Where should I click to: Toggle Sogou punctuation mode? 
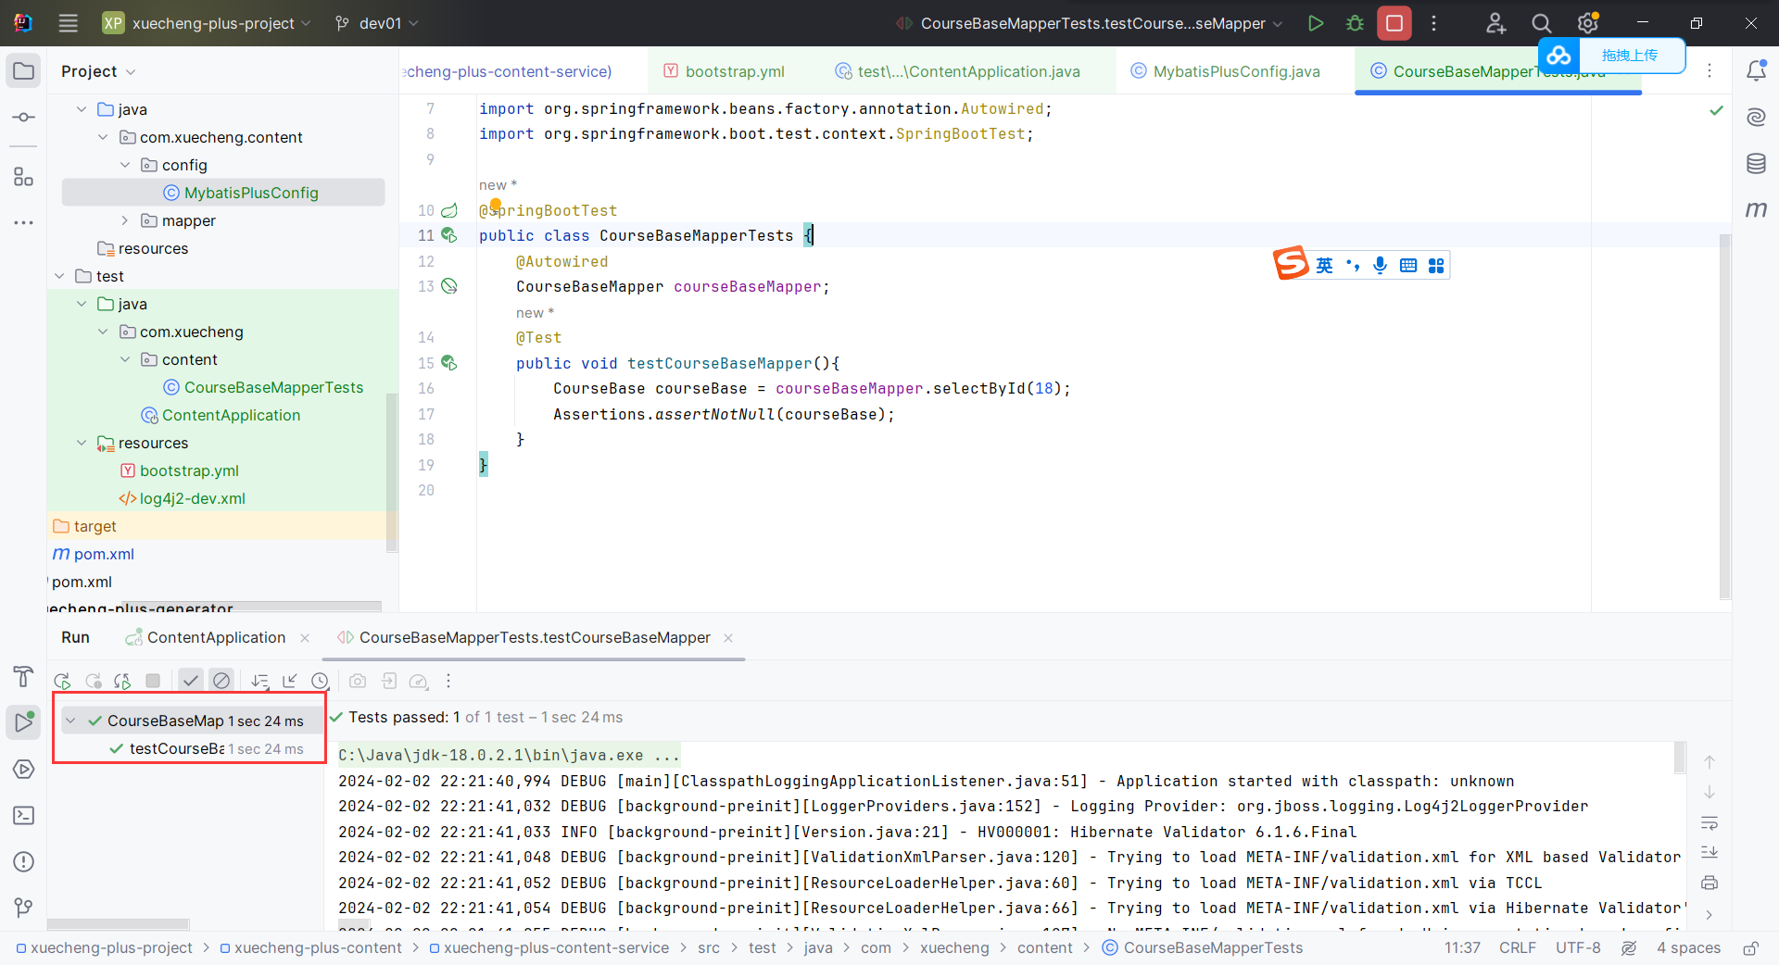pyautogui.click(x=1353, y=266)
